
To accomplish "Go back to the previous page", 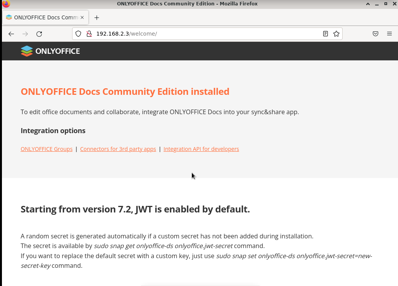I will coord(11,34).
